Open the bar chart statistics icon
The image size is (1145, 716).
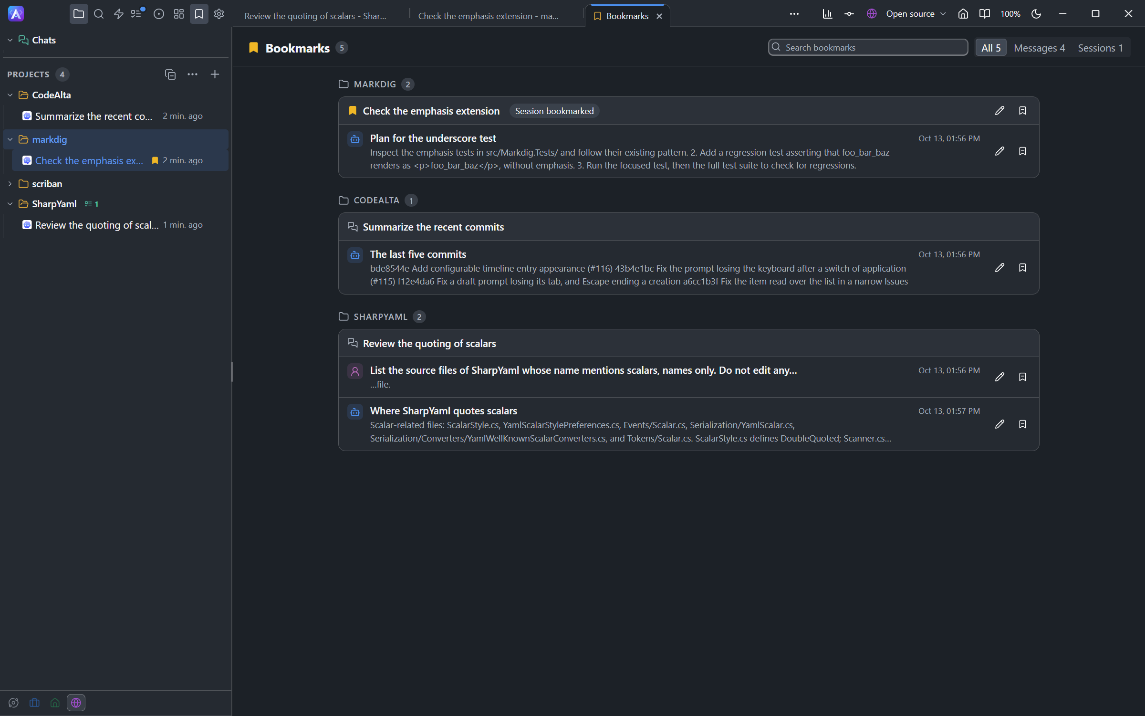[x=827, y=14]
